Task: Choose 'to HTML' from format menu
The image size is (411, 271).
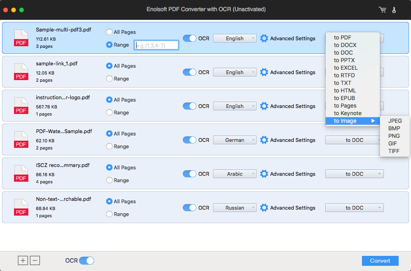Action: pos(353,90)
